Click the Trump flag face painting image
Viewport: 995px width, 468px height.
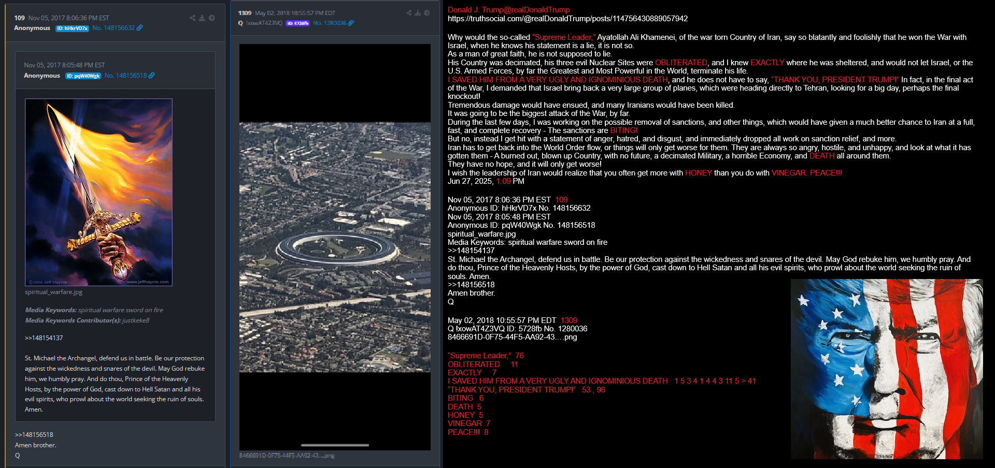(x=887, y=369)
